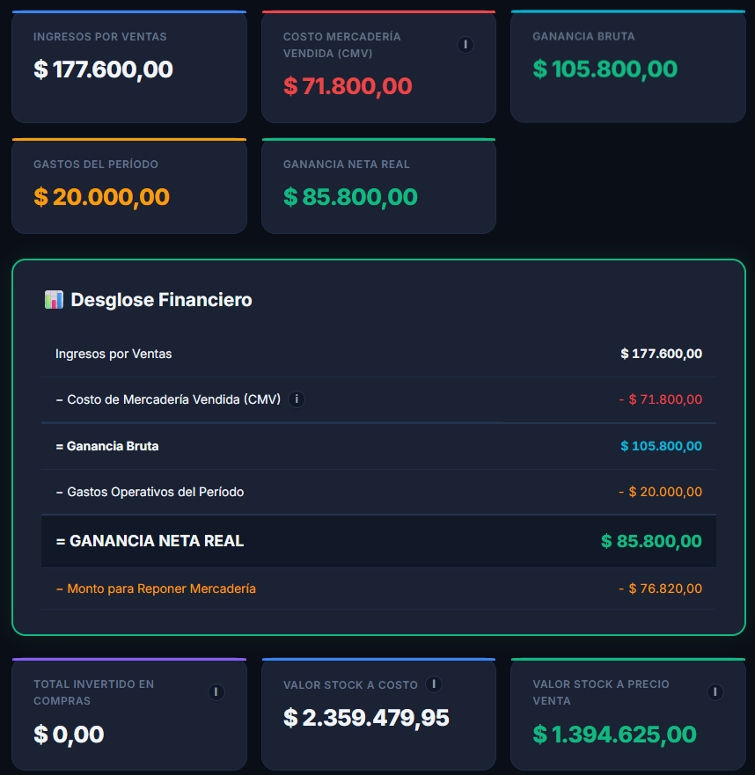
Task: Toggle the GANANCIA NETA REAL highlighted row
Action: pyautogui.click(x=378, y=541)
